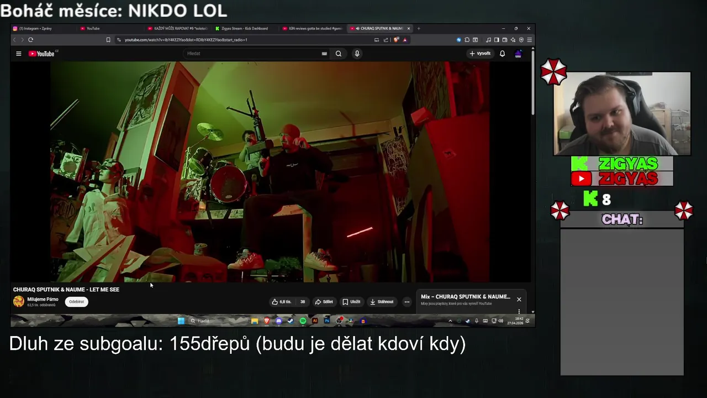Open Brave Rewards triangle icon
707x398 pixels.
[x=405, y=40]
